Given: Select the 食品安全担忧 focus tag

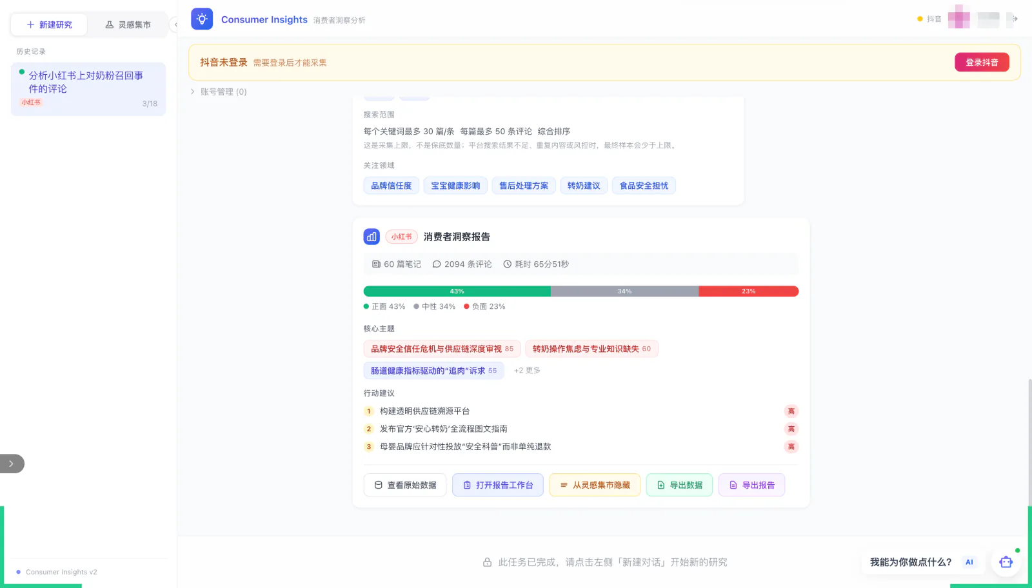Looking at the screenshot, I should 644,186.
